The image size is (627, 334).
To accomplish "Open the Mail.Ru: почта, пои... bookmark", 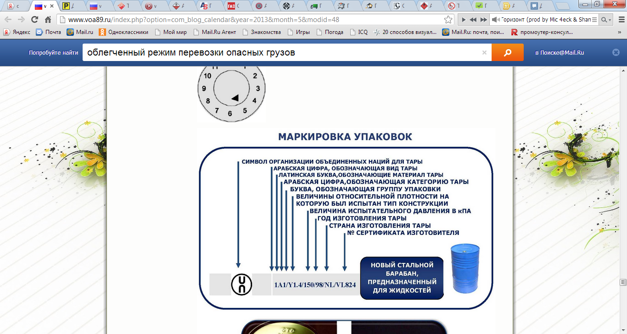I will [474, 32].
